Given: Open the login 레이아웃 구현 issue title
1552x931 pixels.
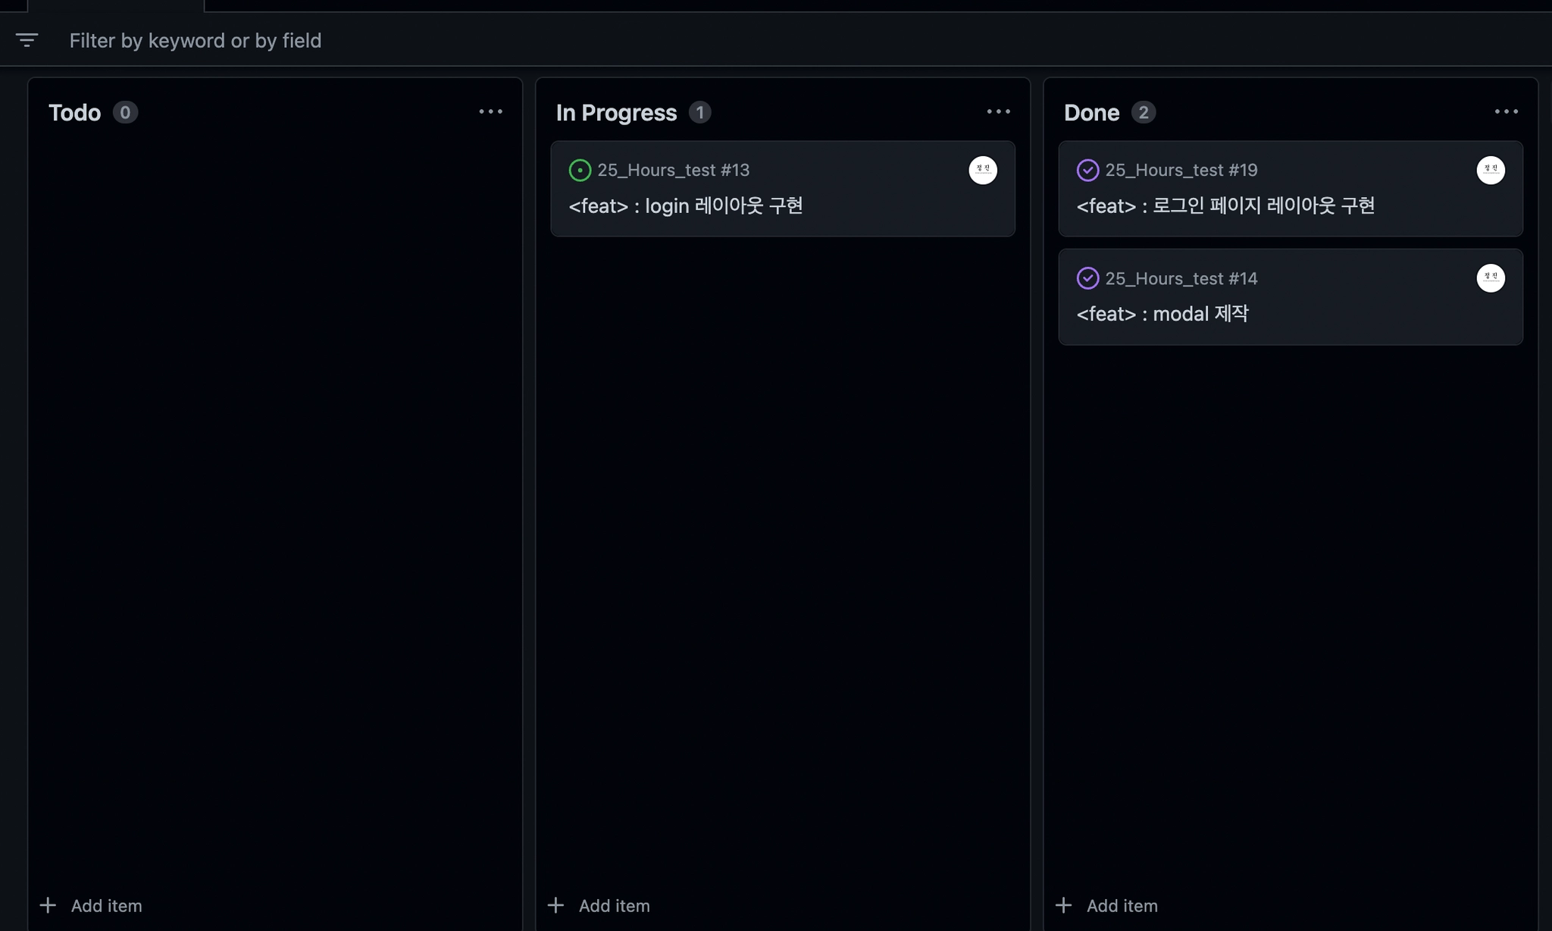Looking at the screenshot, I should point(685,205).
